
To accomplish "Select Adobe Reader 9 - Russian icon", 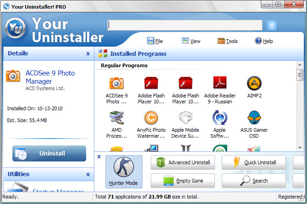I will [219, 83].
